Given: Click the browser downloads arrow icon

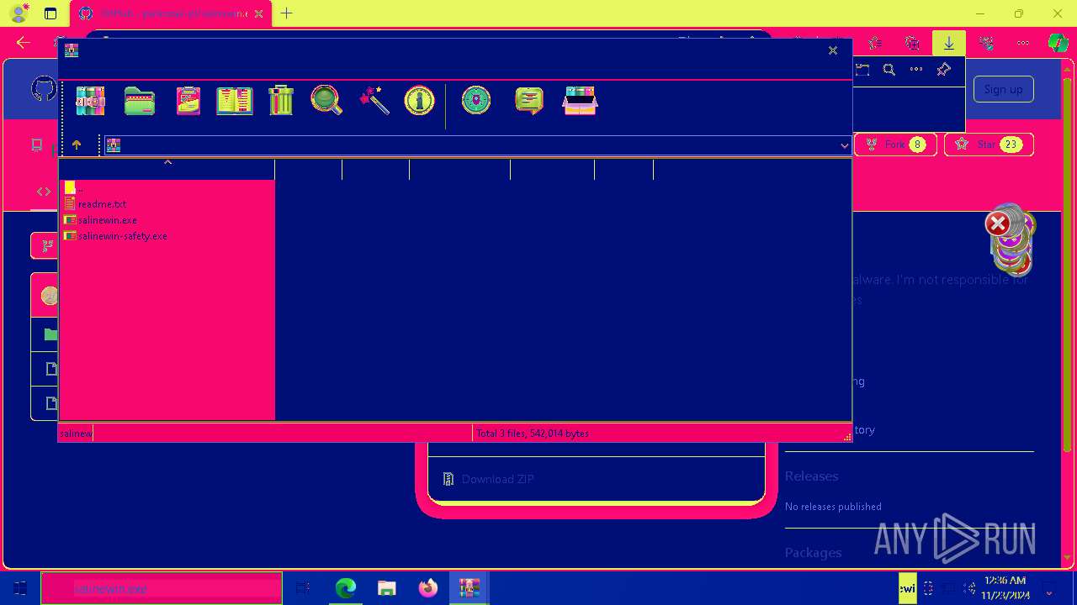Looking at the screenshot, I should (x=949, y=43).
